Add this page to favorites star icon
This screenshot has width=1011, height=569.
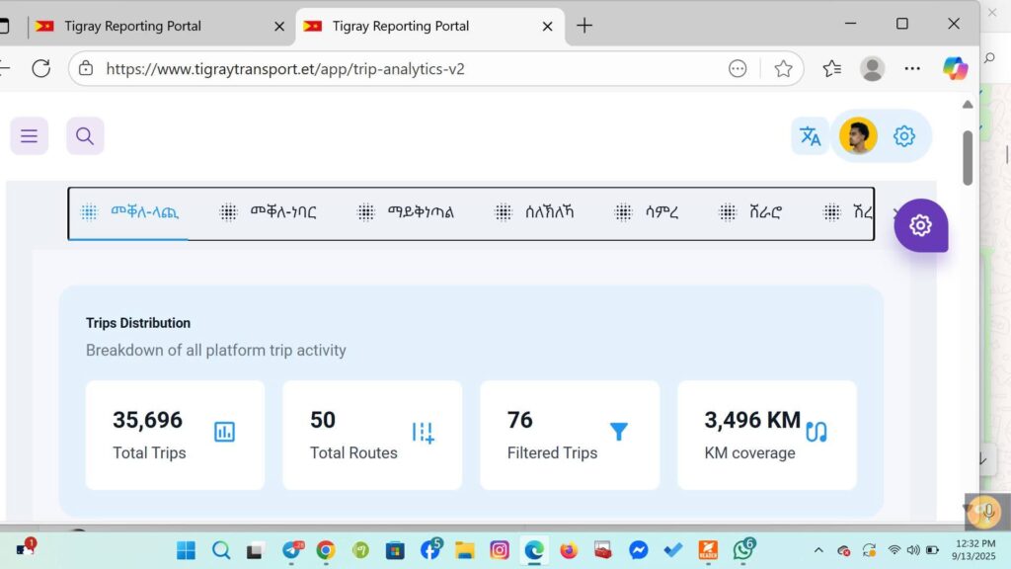coord(783,68)
